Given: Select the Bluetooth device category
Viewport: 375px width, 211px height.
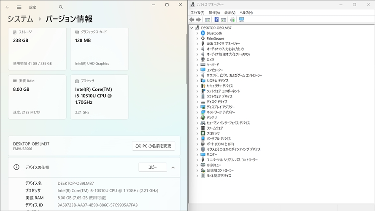Looking at the screenshot, I should (x=214, y=33).
